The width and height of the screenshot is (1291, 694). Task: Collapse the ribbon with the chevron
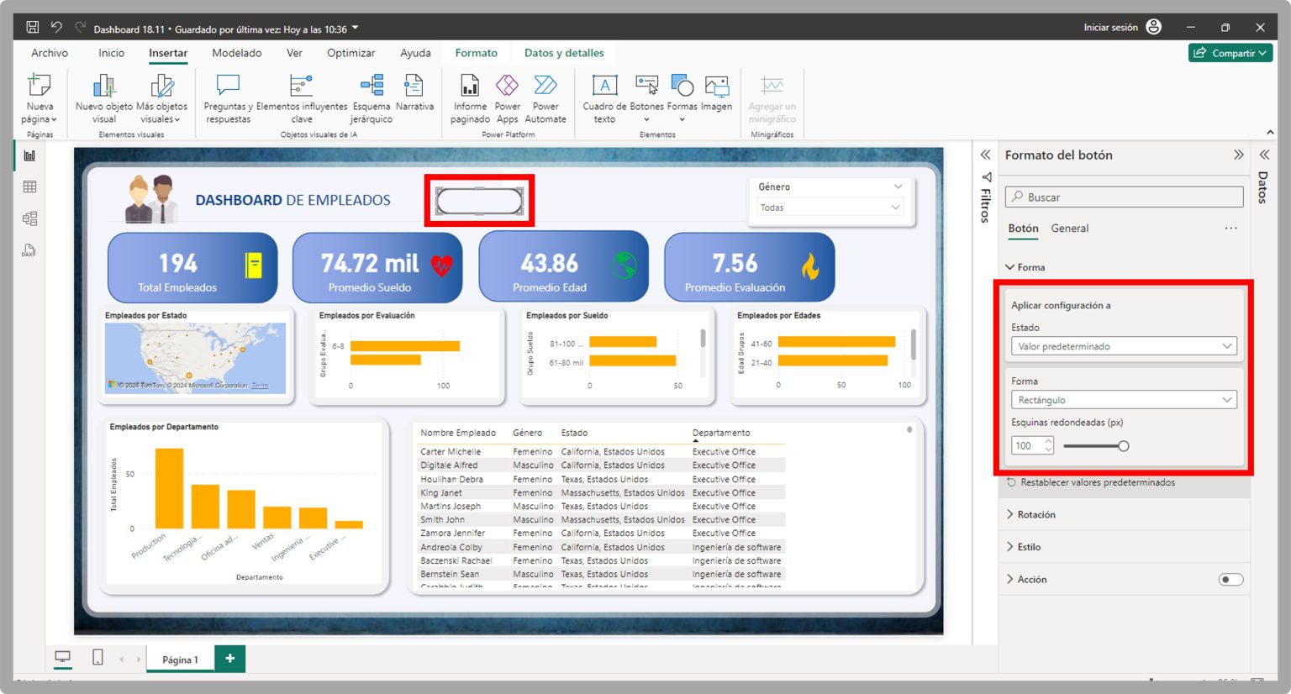1270,132
